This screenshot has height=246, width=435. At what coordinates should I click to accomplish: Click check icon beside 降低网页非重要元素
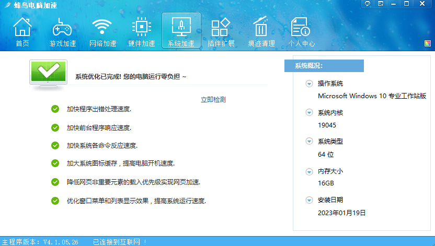55,182
